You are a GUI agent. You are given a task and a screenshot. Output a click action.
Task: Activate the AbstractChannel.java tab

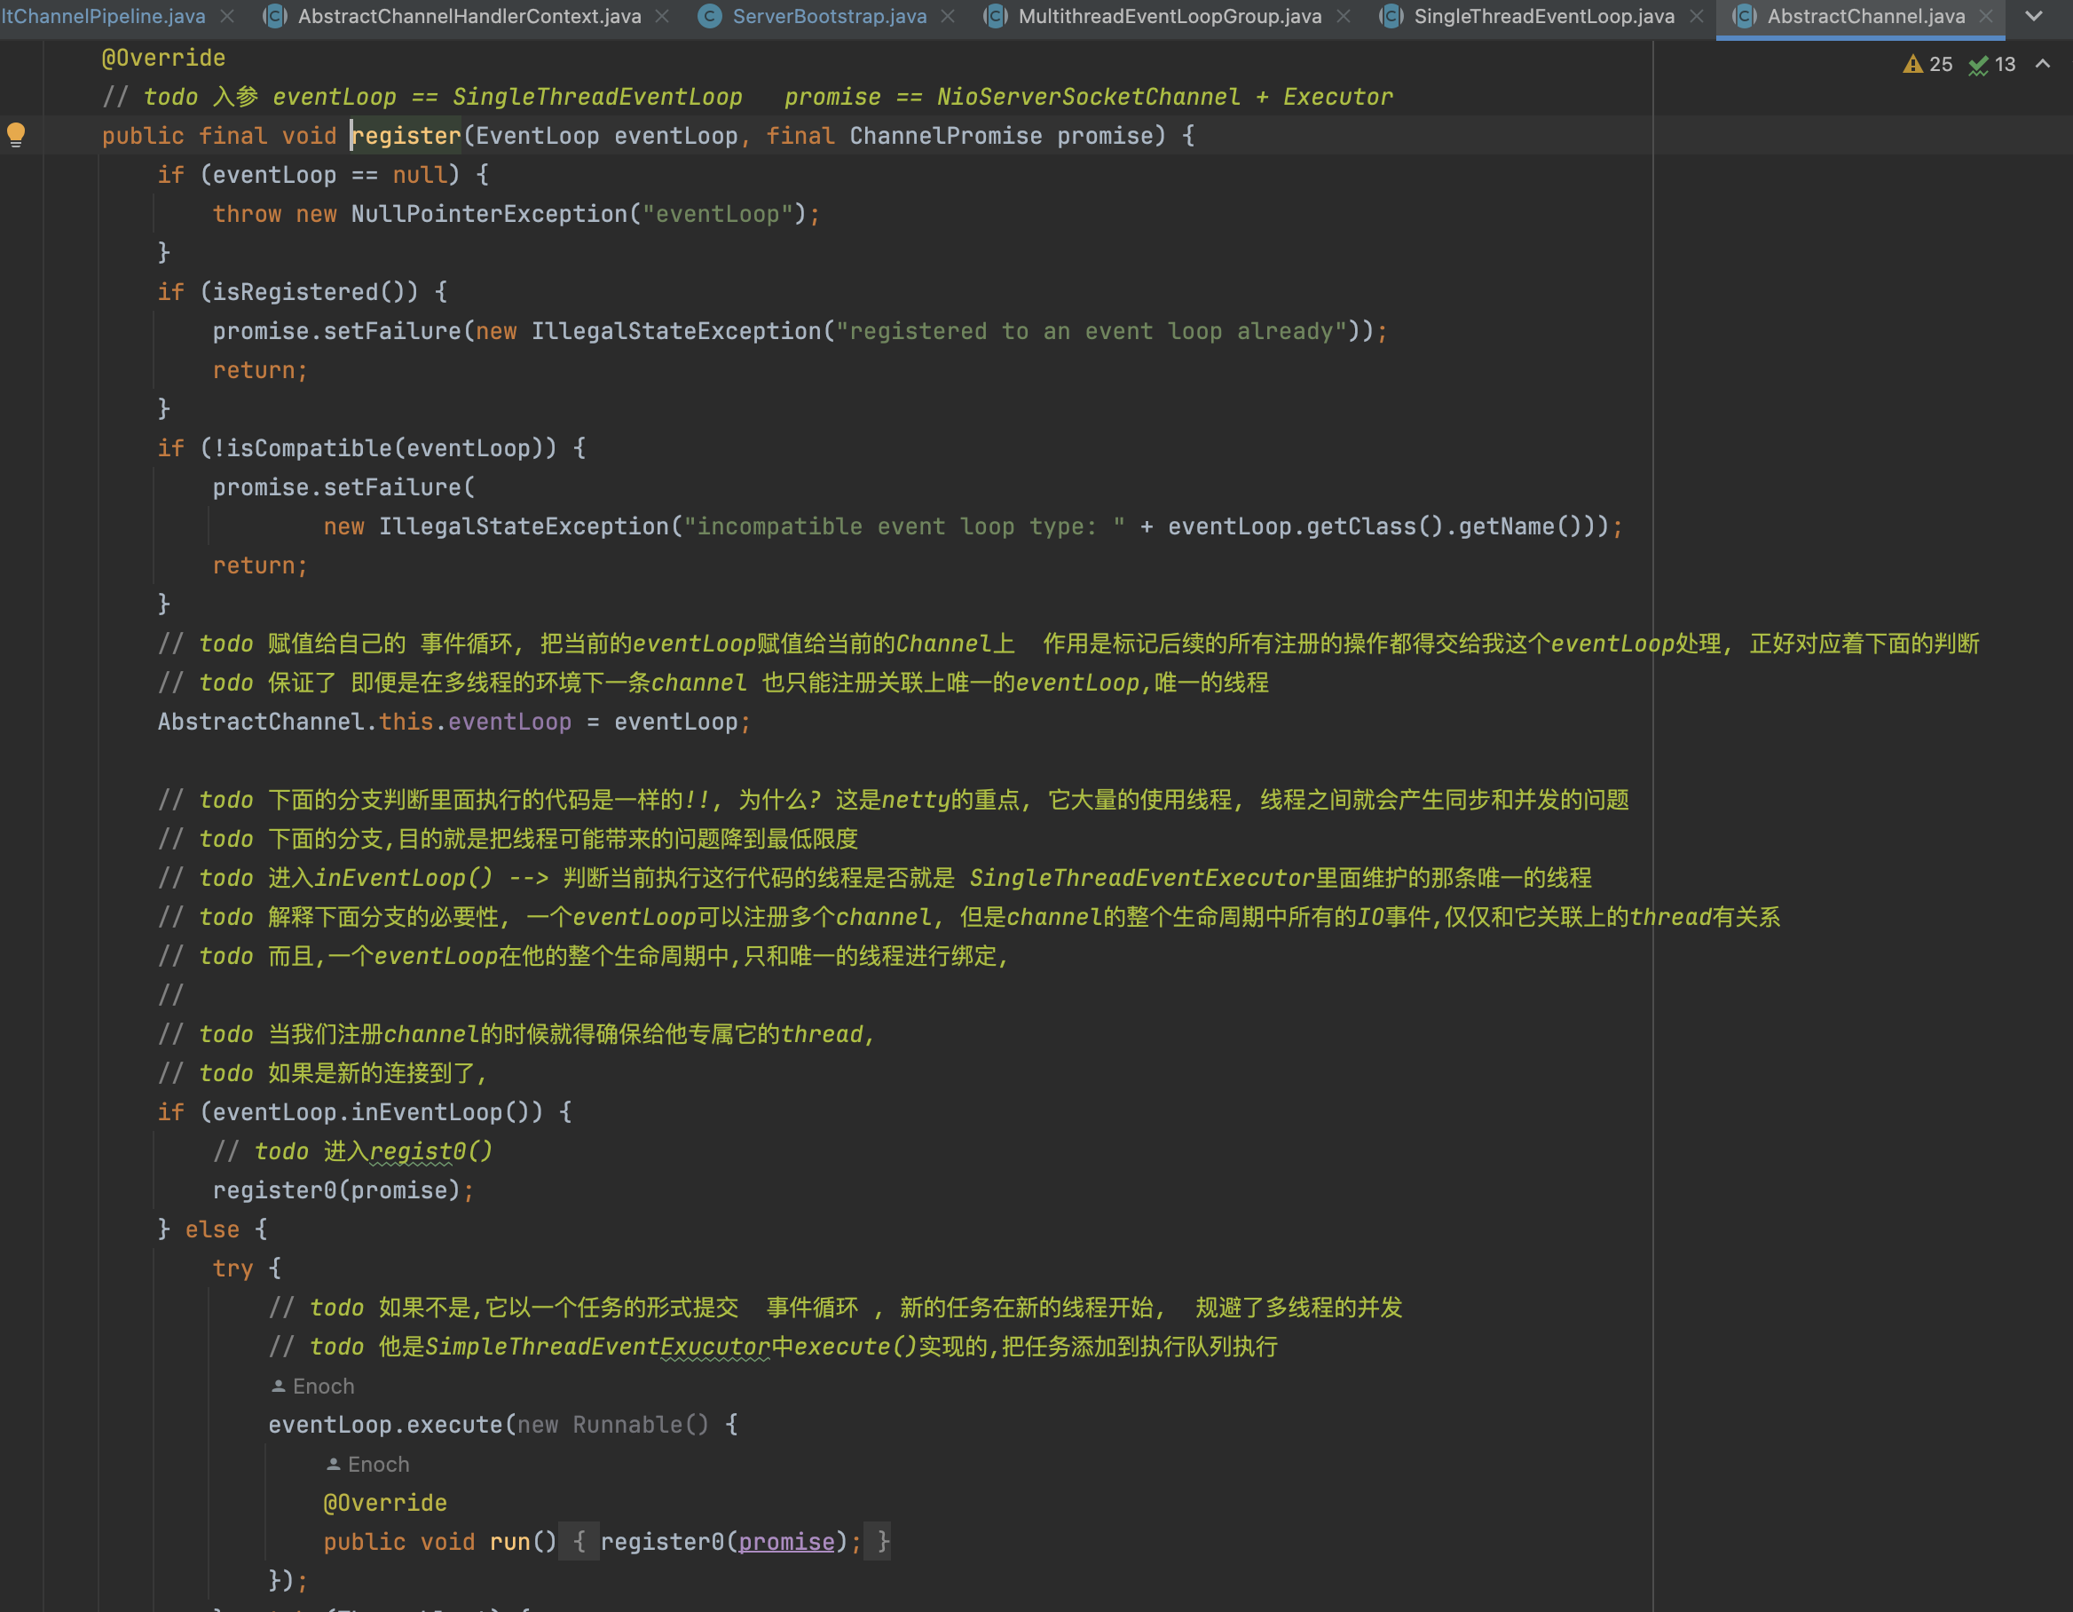tap(1865, 16)
